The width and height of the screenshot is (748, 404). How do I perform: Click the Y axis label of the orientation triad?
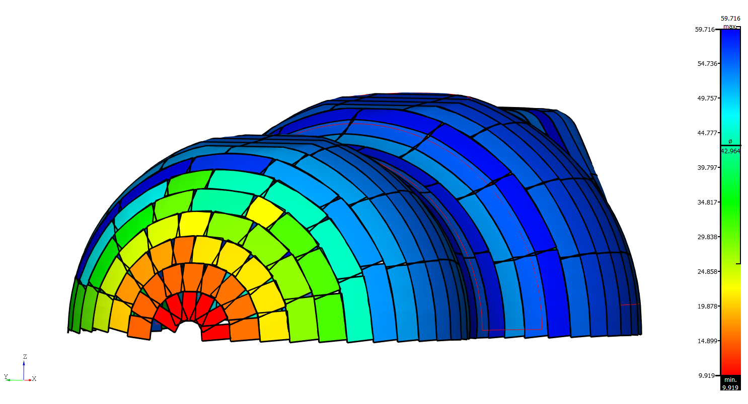(x=6, y=377)
